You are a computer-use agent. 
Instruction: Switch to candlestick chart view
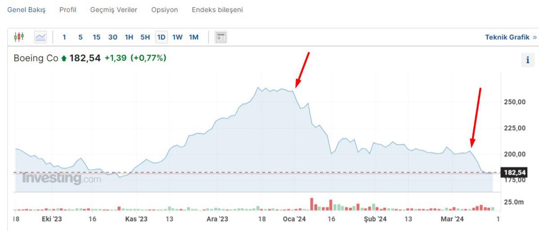tap(18, 37)
